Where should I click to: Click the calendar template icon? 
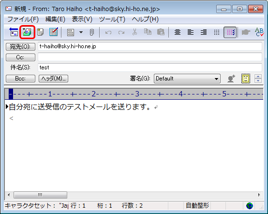tap(54, 32)
